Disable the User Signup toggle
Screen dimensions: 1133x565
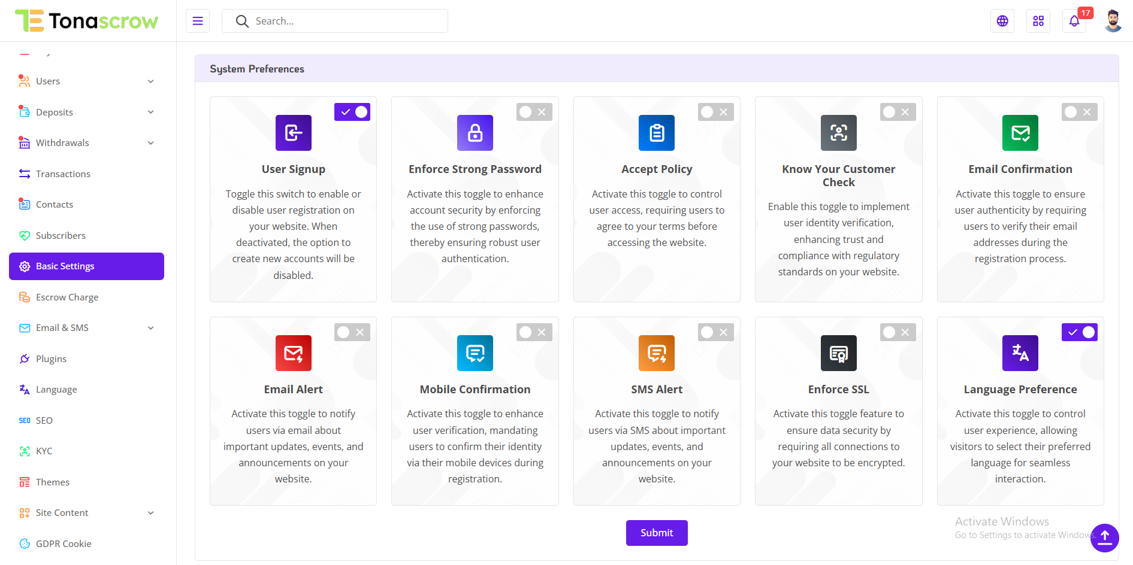tap(352, 112)
